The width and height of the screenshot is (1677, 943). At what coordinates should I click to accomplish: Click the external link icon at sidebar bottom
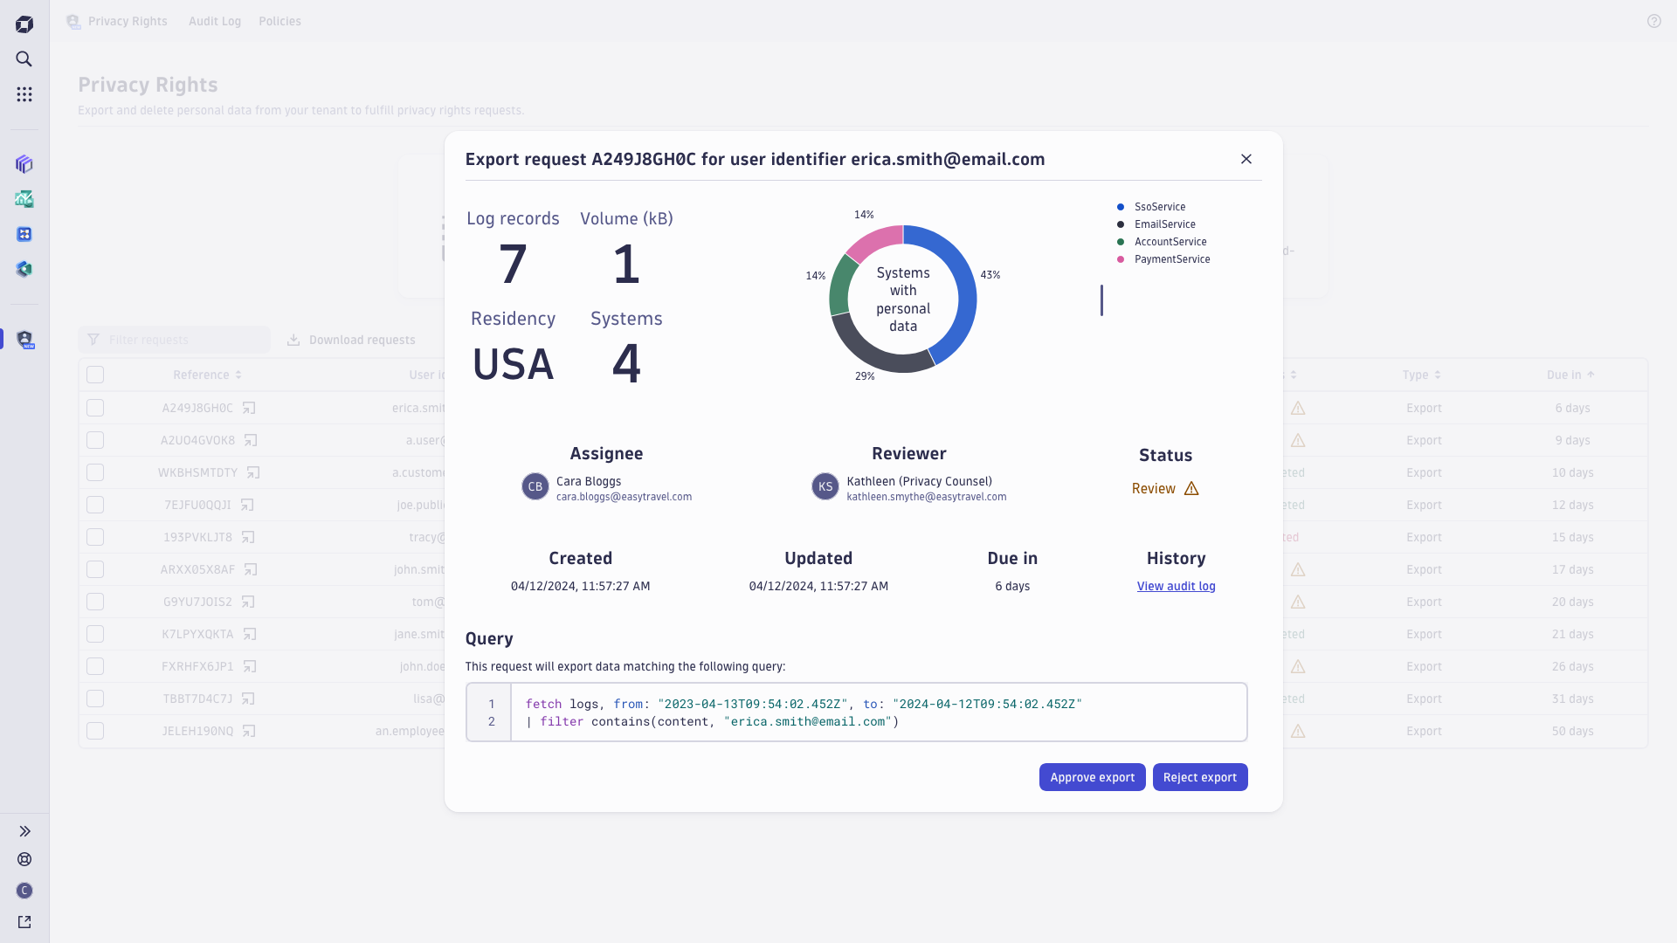click(x=24, y=922)
